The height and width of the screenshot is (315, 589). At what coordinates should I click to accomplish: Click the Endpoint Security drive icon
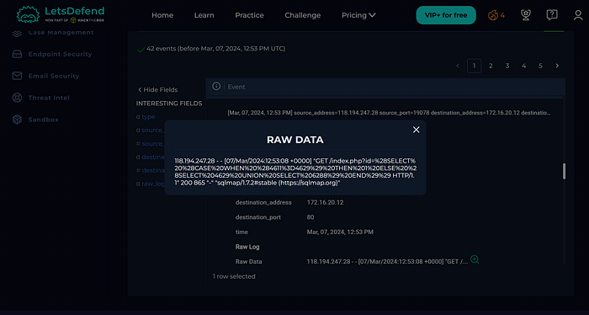pos(18,54)
